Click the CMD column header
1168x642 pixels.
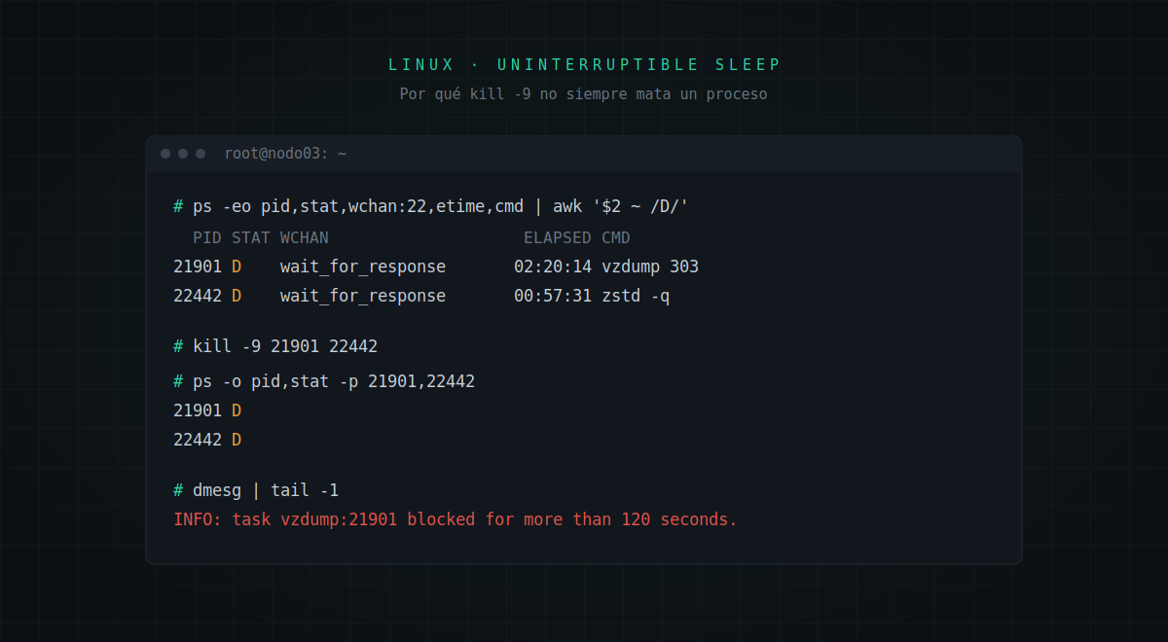tap(616, 237)
